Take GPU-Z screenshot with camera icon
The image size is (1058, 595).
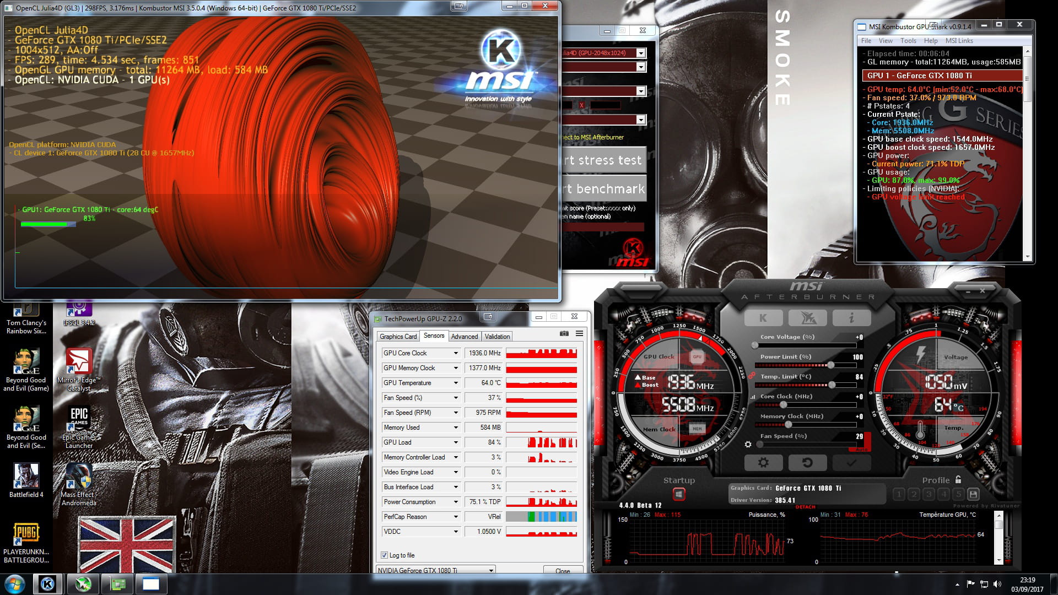tap(564, 333)
